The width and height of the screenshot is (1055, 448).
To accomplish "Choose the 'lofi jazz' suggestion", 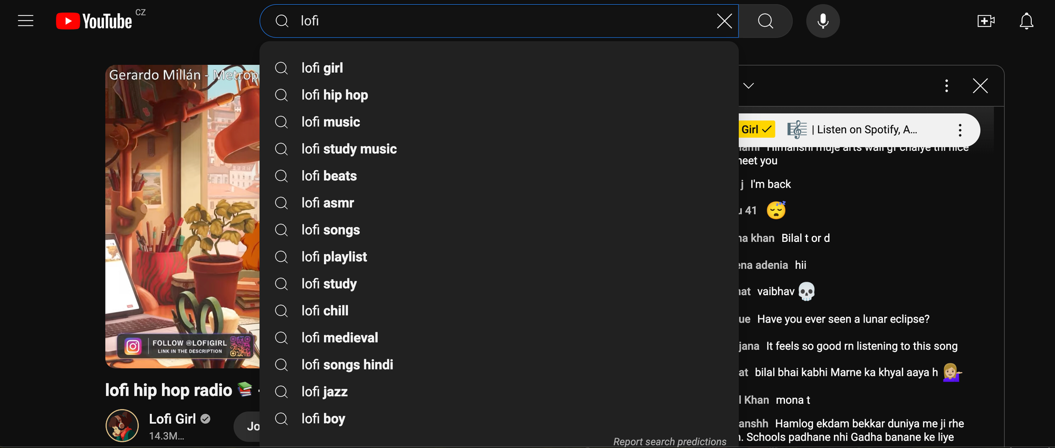I will click(324, 391).
